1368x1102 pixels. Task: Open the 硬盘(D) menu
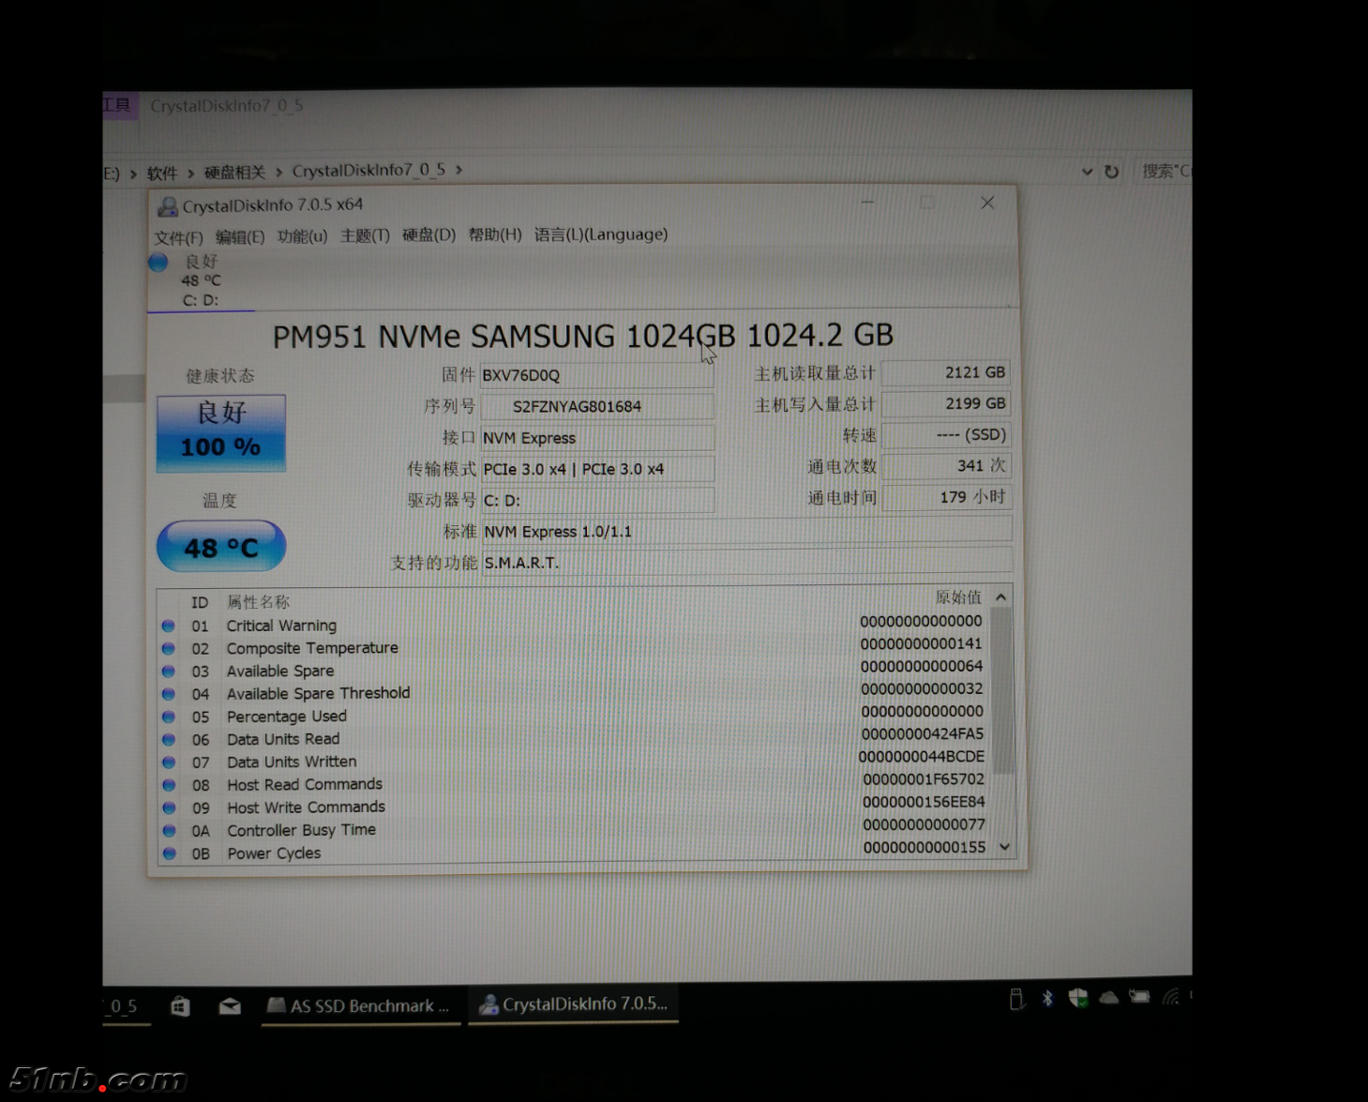click(428, 234)
